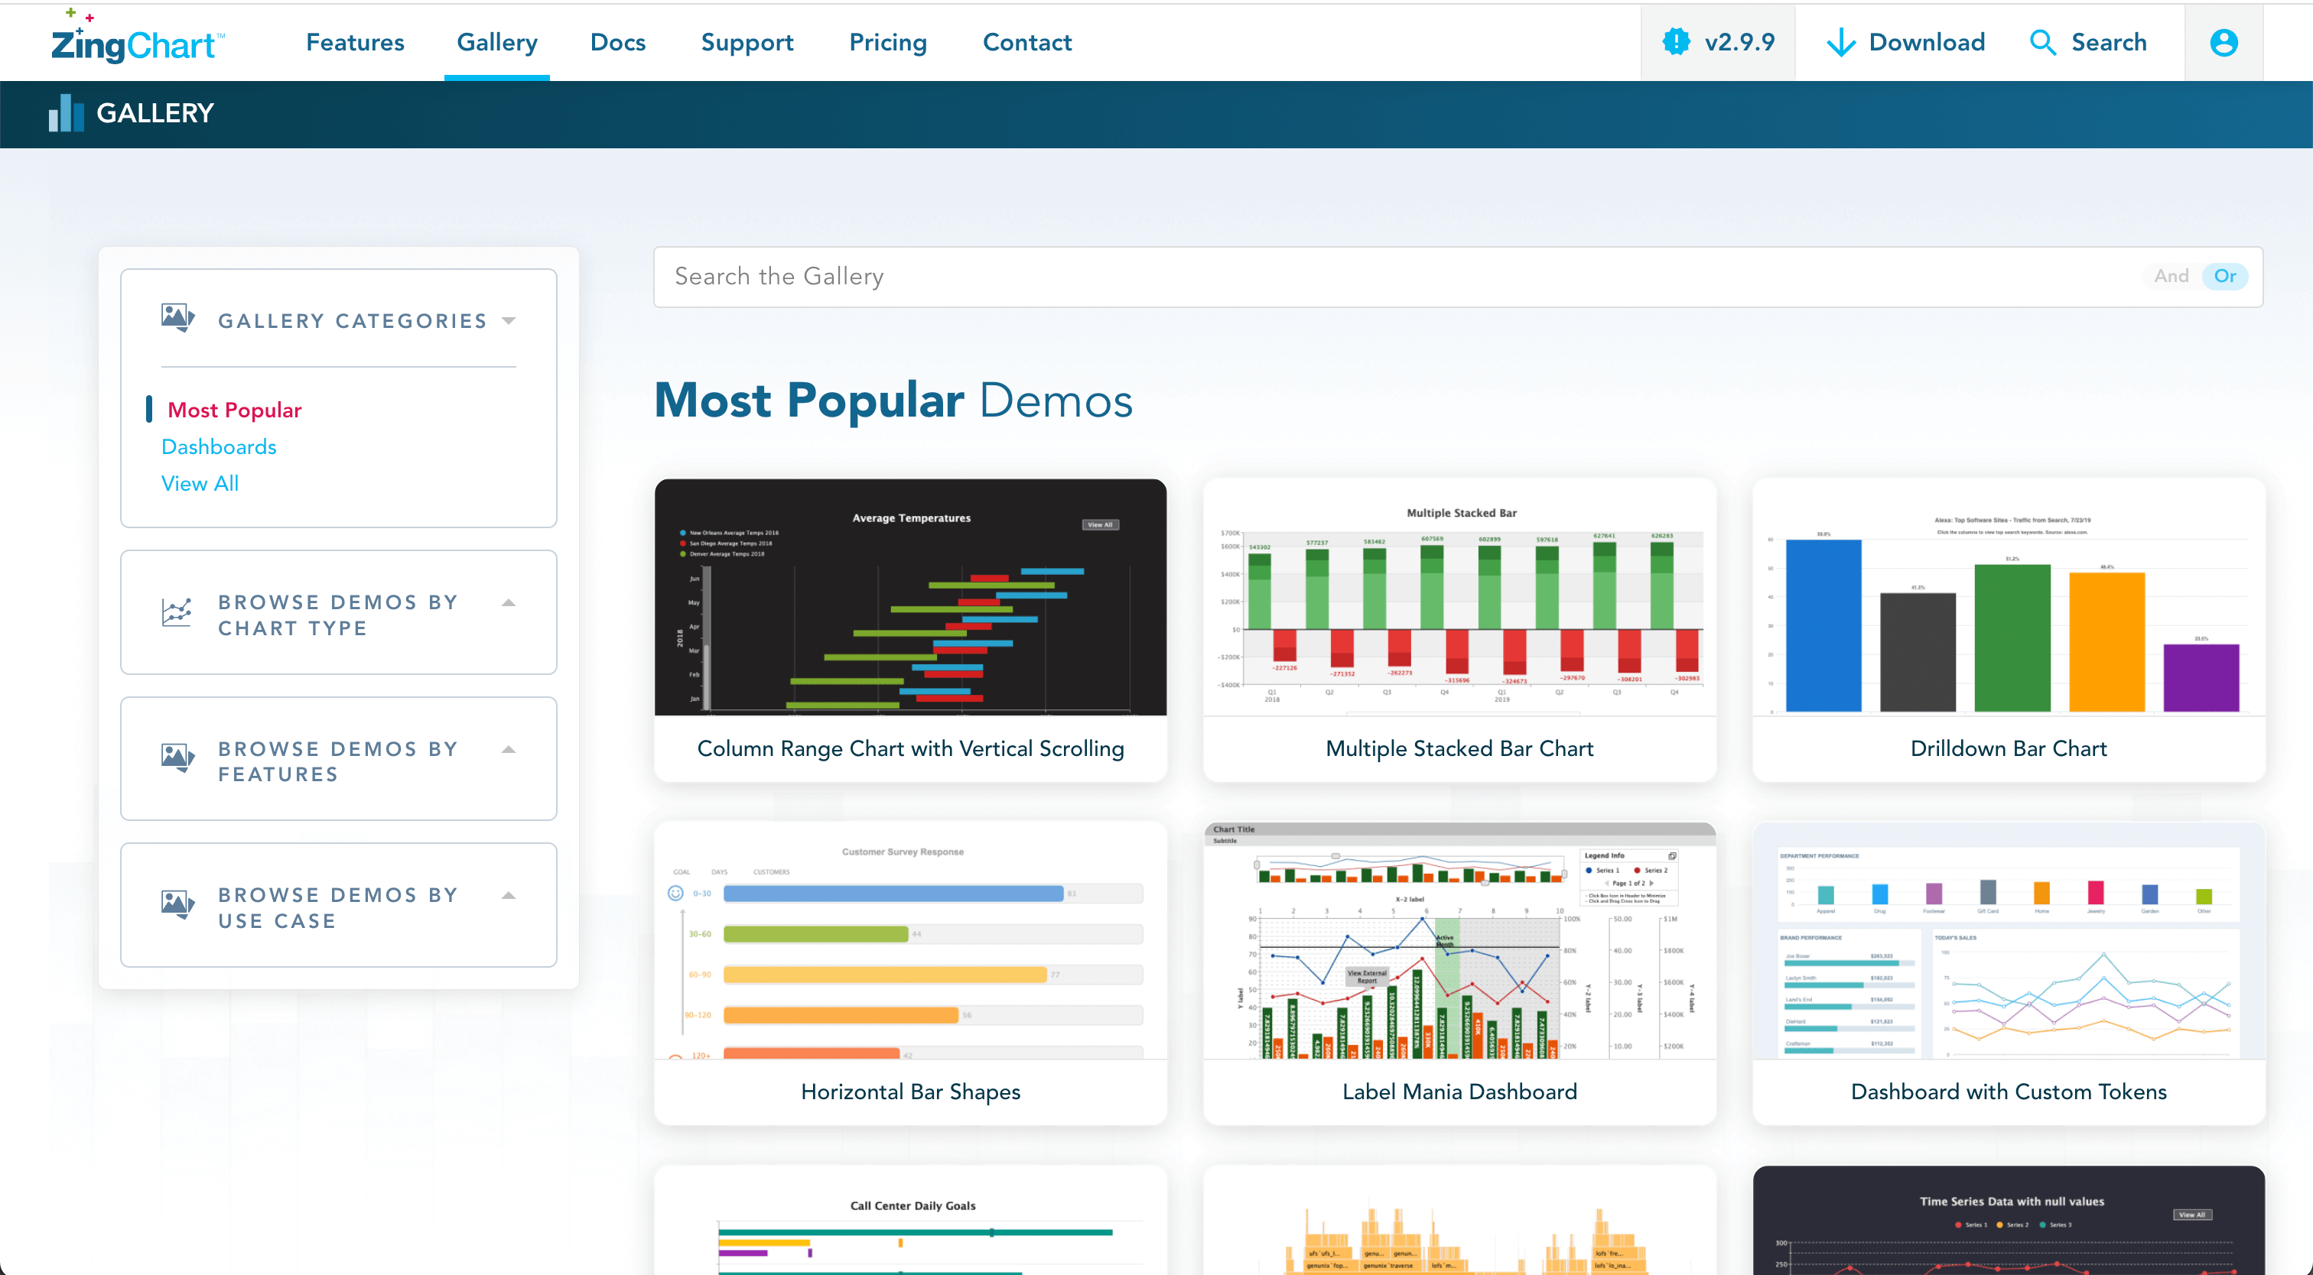Click the Download text button

pos(1927,42)
